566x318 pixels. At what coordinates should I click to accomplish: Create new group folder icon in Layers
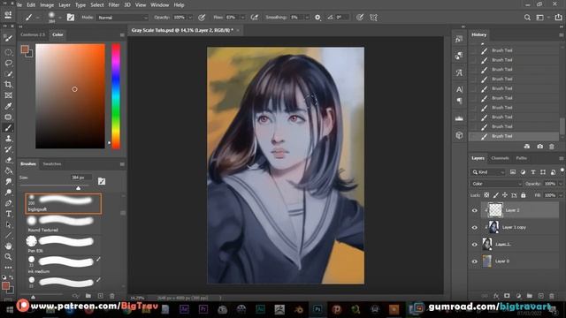pyautogui.click(x=529, y=296)
